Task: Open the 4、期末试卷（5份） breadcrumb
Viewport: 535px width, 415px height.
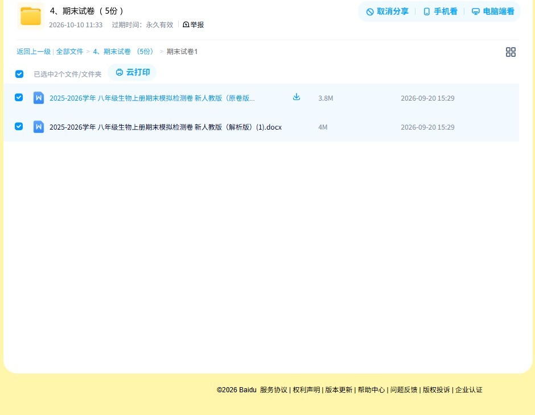Action: (123, 52)
